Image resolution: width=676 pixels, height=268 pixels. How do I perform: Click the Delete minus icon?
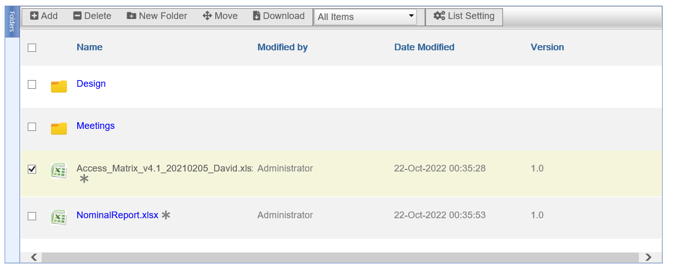coord(77,16)
